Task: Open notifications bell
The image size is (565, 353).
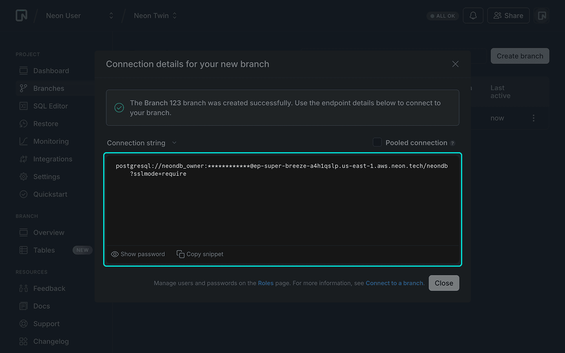Action: click(x=473, y=16)
